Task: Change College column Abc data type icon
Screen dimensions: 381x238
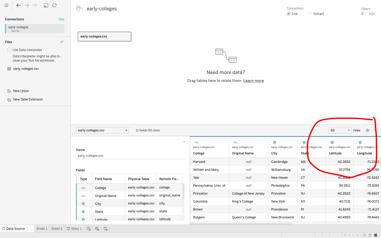Action: coord(197,142)
